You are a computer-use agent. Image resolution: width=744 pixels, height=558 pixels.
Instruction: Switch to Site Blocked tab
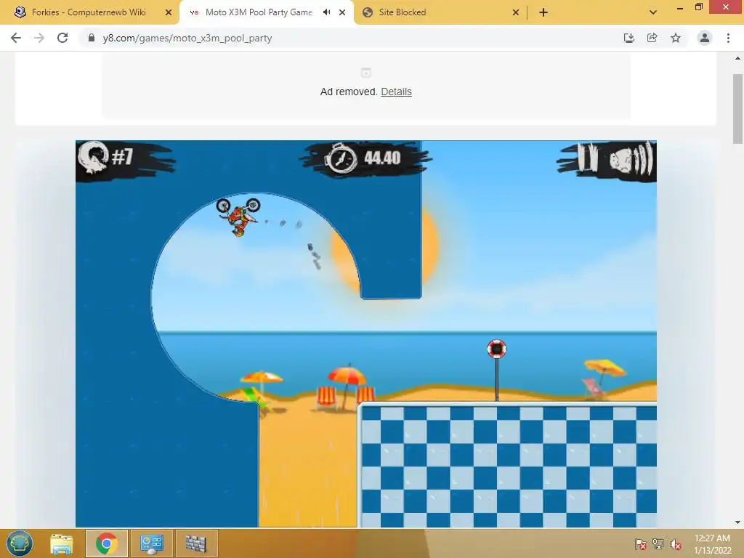point(403,12)
